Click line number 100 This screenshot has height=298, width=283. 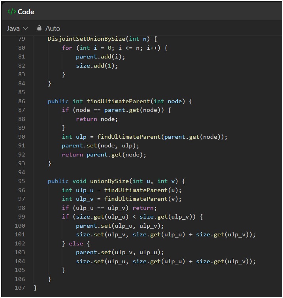[20, 226]
